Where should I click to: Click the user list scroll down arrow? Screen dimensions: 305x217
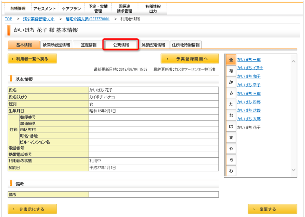[x=294, y=170]
